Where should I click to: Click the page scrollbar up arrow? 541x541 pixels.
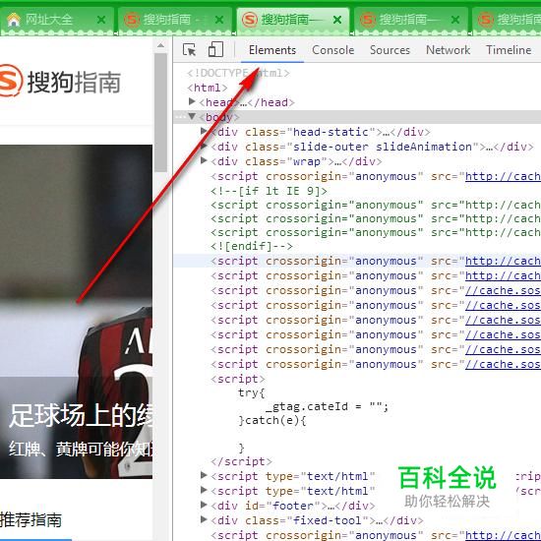[160, 45]
